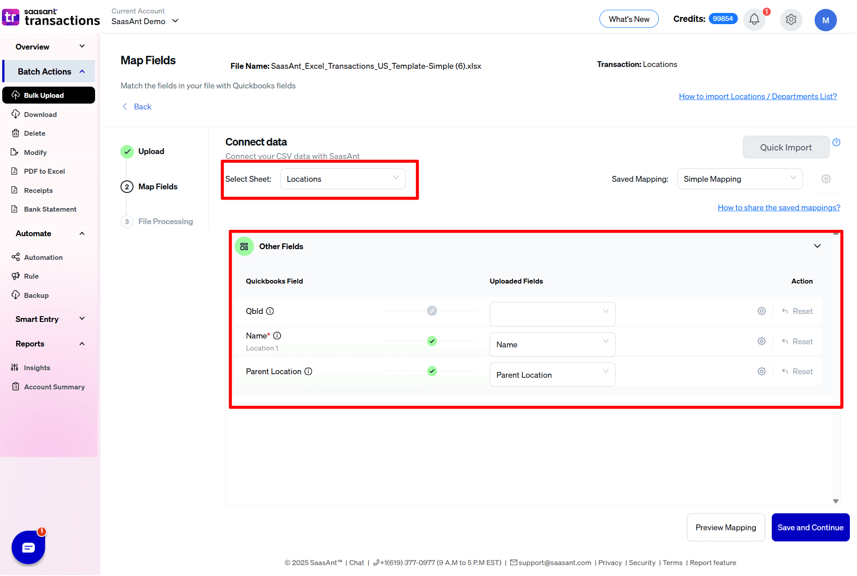This screenshot has height=576, width=857.
Task: Click the Other Fields section icon
Action: pyautogui.click(x=244, y=246)
